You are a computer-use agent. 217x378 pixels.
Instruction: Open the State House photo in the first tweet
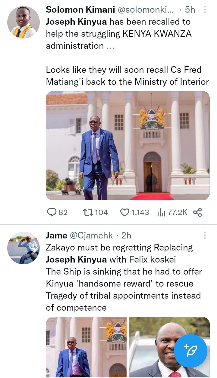127,146
